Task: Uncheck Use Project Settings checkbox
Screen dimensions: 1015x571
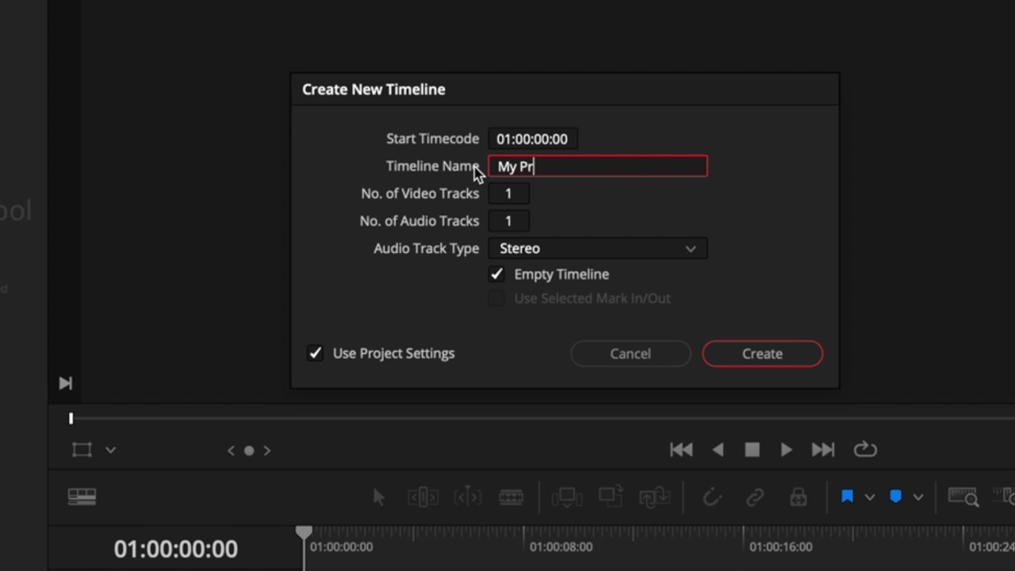Action: click(315, 354)
